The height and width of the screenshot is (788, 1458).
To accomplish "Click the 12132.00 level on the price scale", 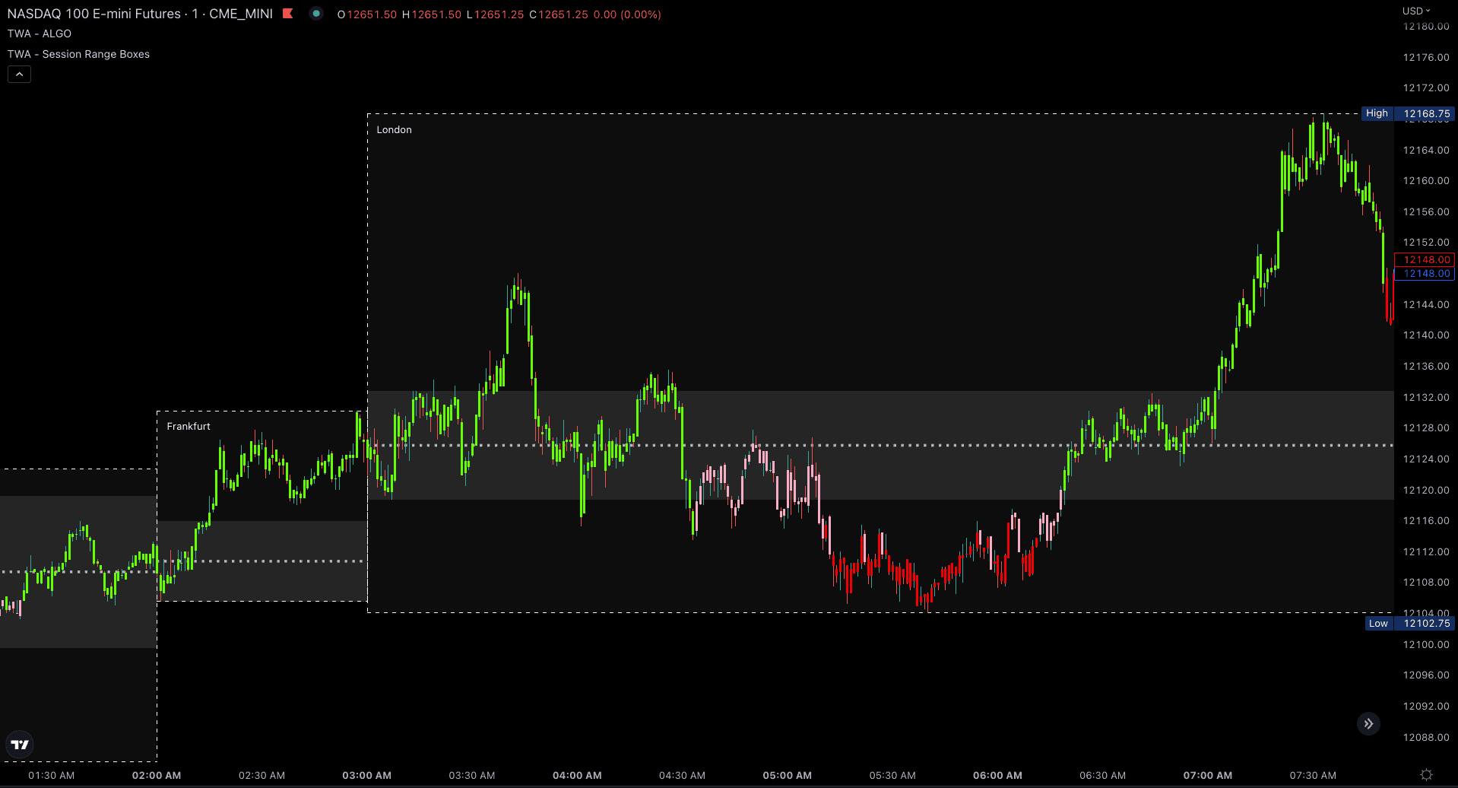I will pyautogui.click(x=1425, y=397).
